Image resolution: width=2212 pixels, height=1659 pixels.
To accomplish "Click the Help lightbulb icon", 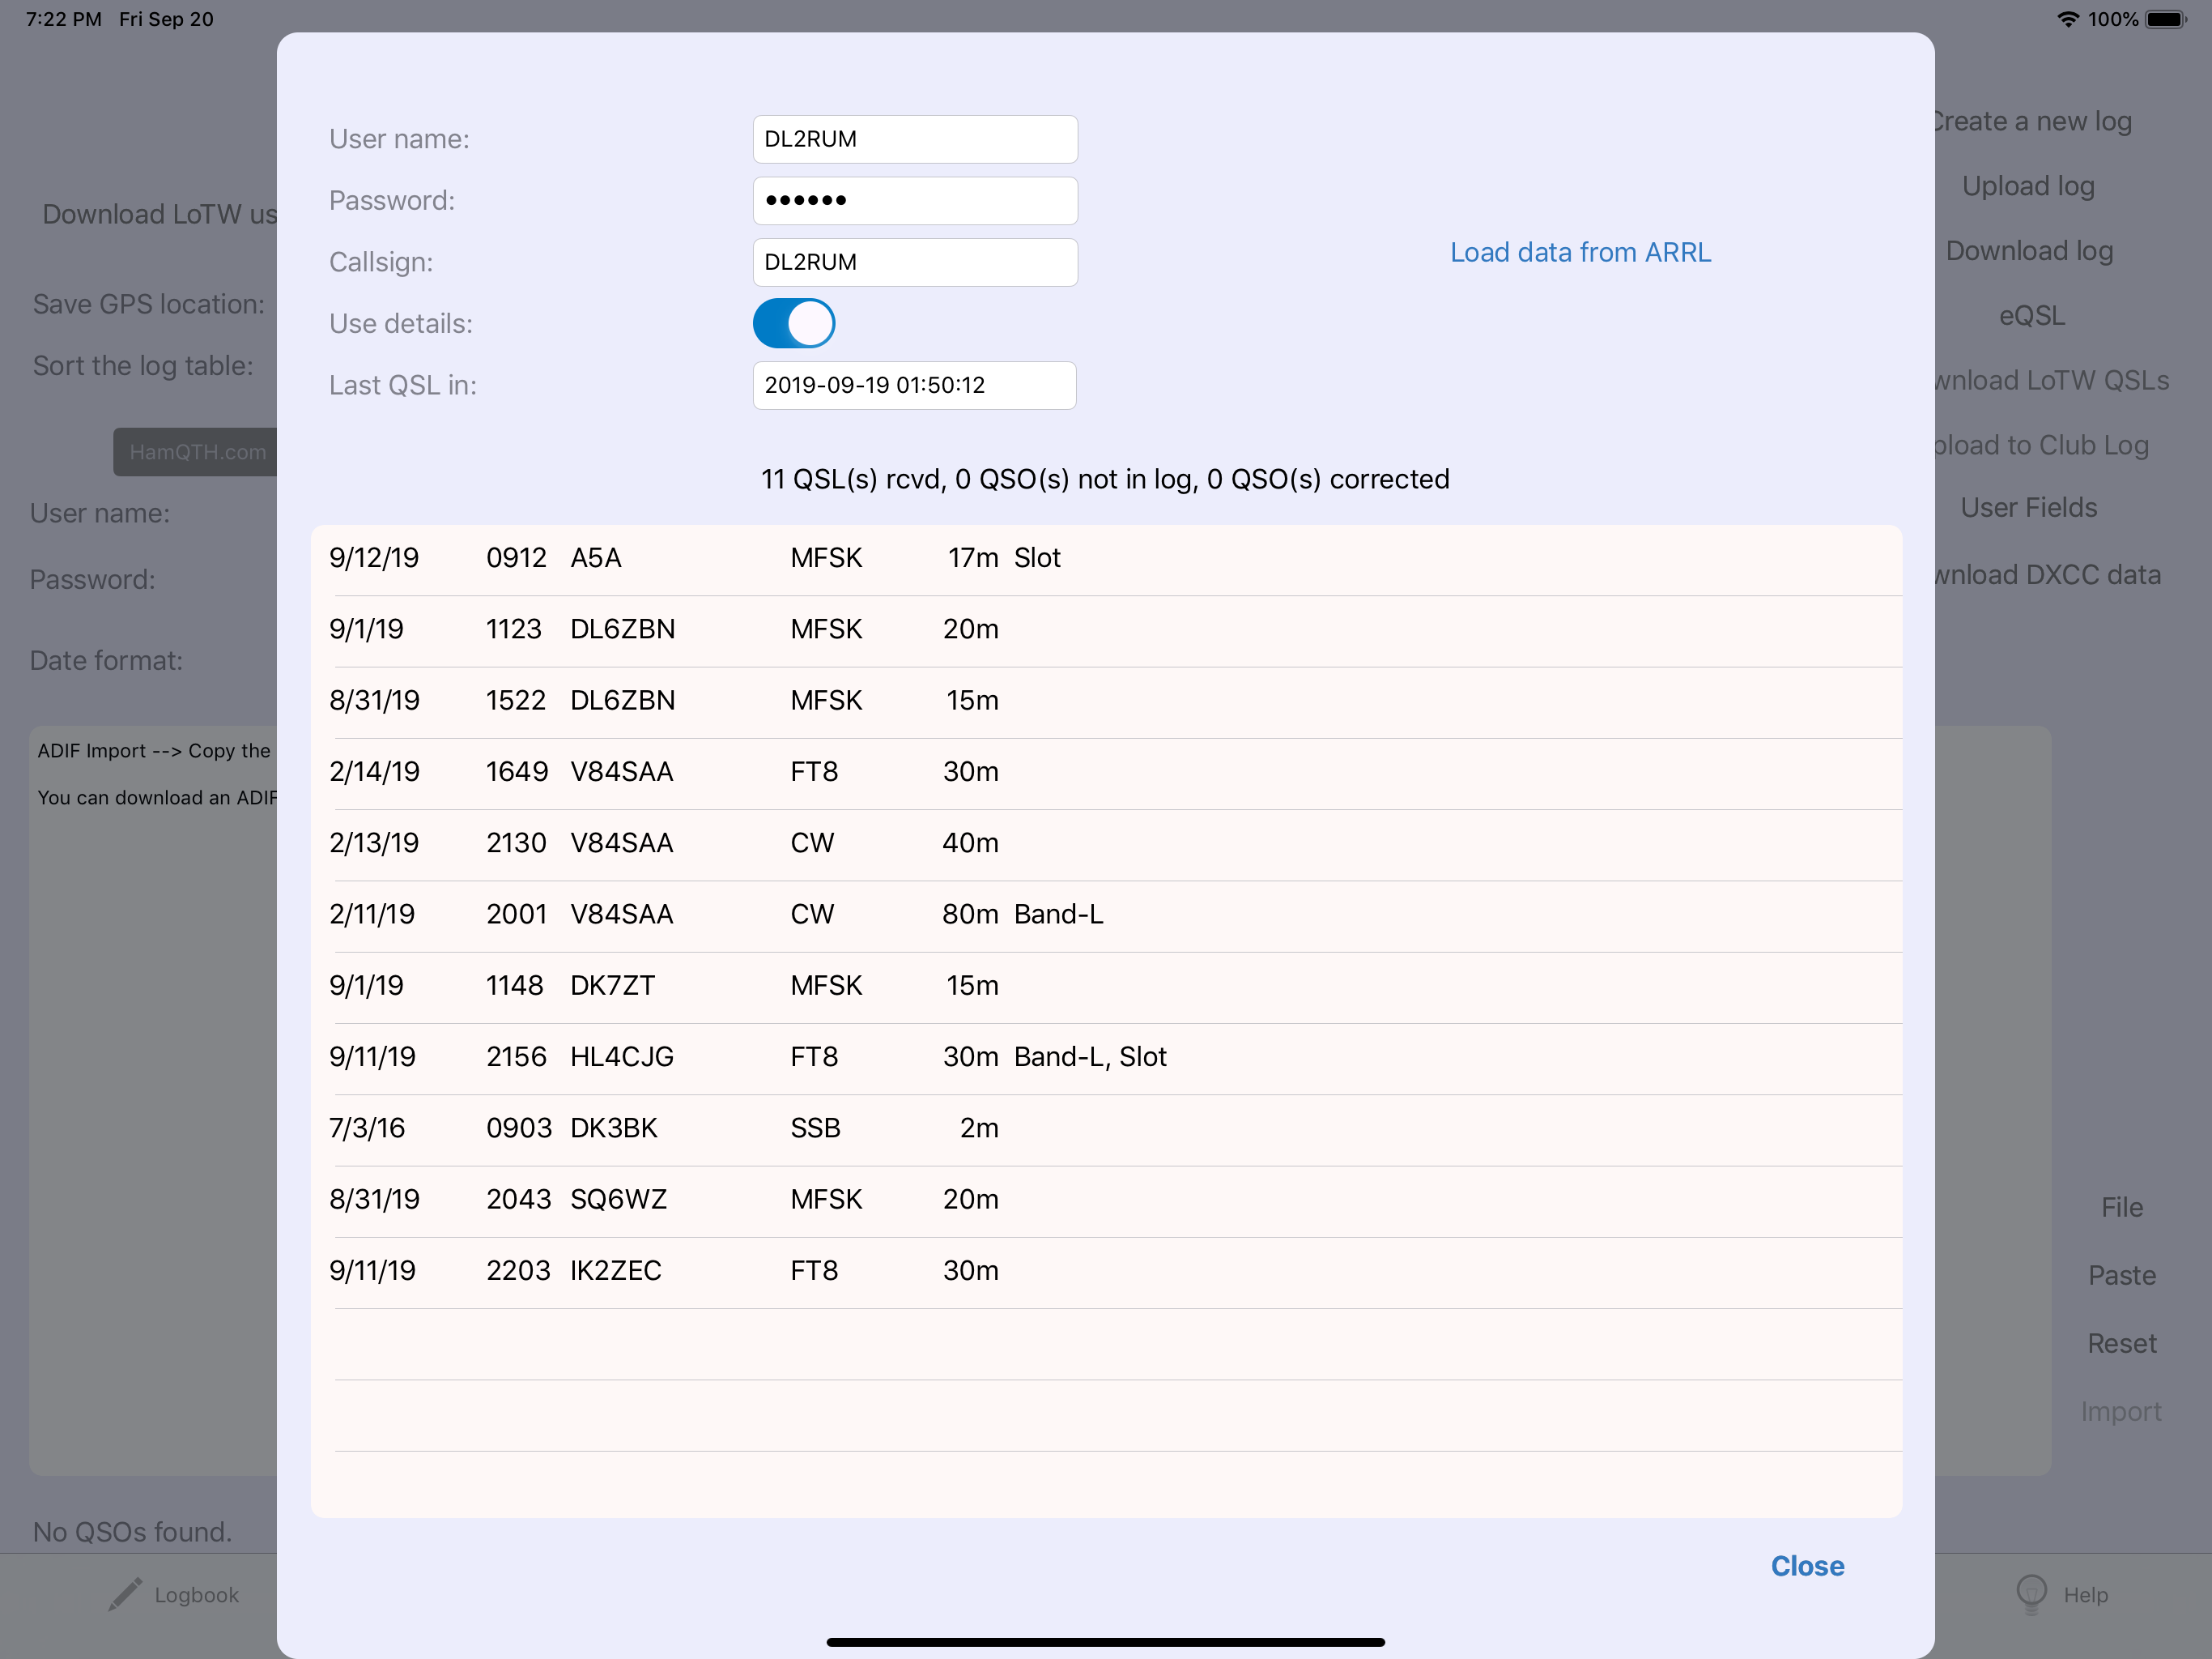I will coord(2032,1594).
